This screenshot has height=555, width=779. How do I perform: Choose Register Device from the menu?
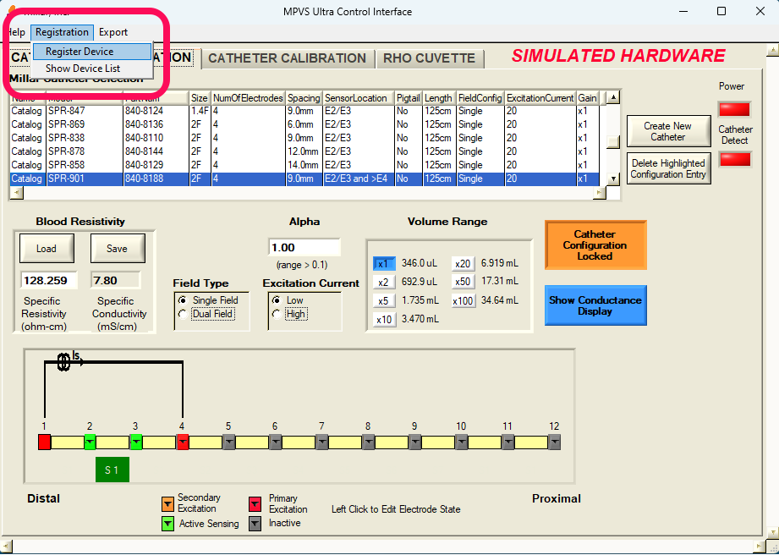pyautogui.click(x=92, y=52)
